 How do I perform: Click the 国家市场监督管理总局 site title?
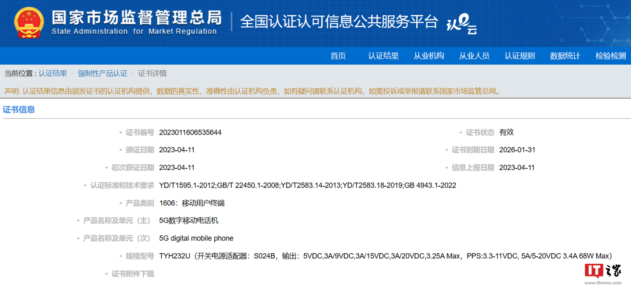pyautogui.click(x=136, y=18)
